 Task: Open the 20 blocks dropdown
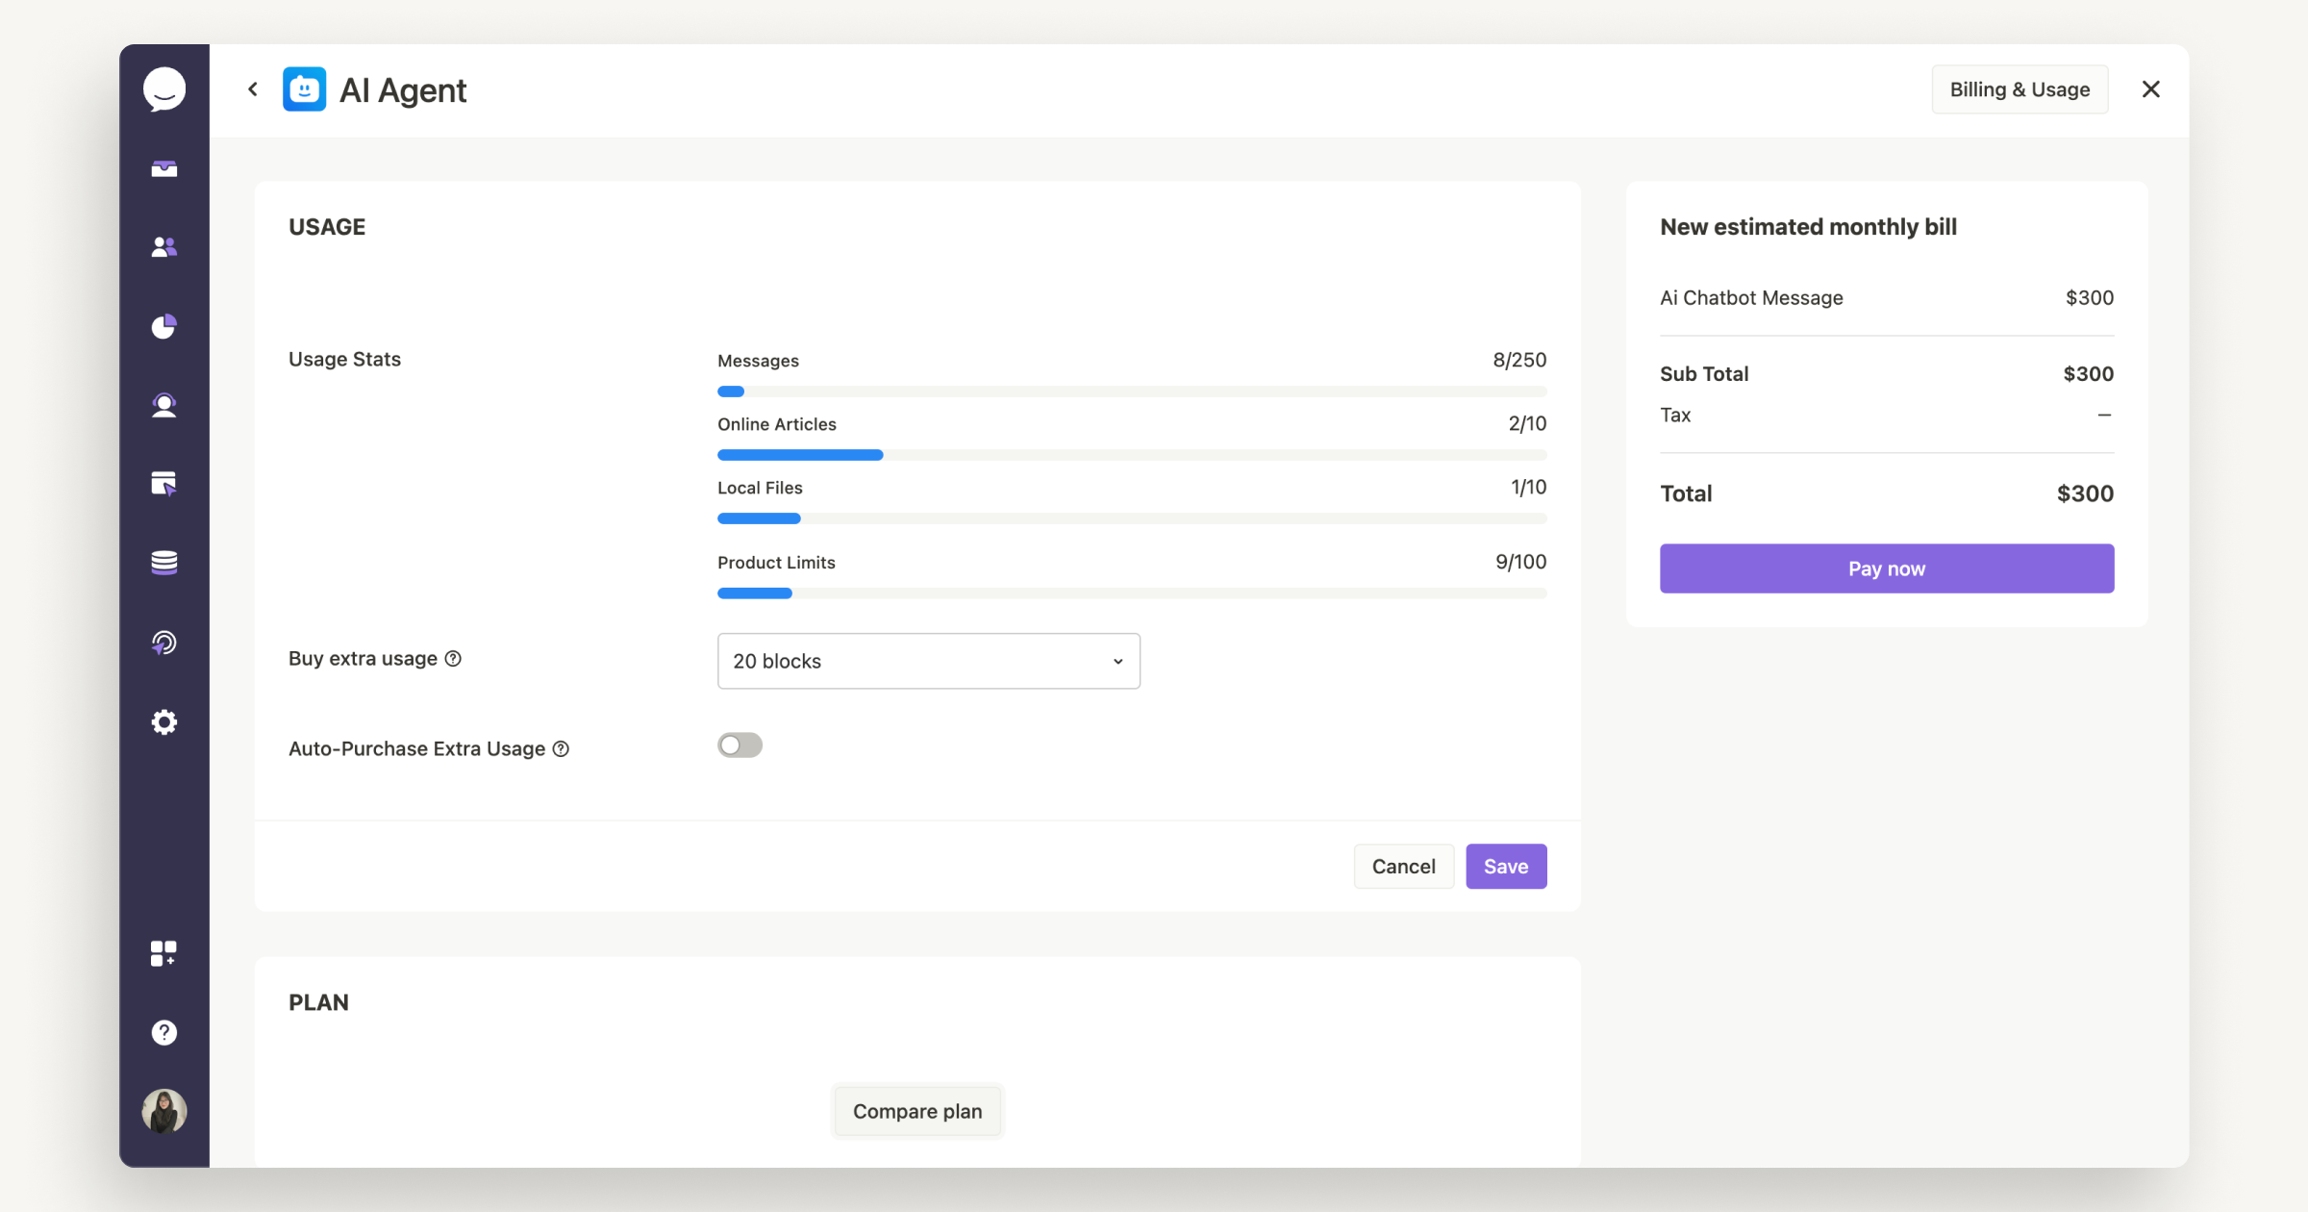pos(927,661)
